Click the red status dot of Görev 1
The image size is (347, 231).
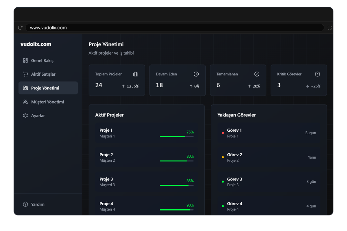[223, 133]
